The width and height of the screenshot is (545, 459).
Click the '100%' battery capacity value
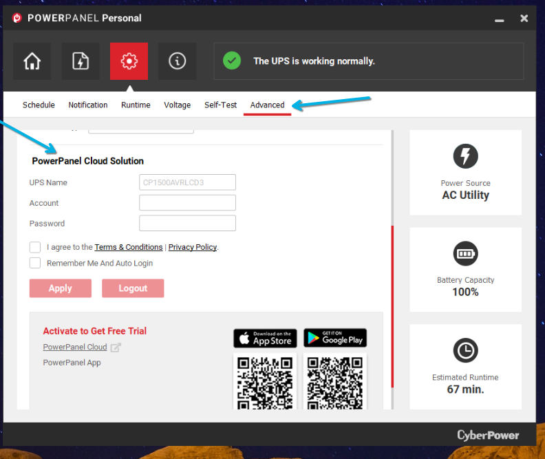pyautogui.click(x=465, y=292)
